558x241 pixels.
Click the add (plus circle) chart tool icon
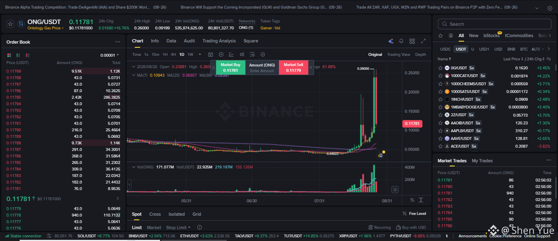click(x=221, y=54)
